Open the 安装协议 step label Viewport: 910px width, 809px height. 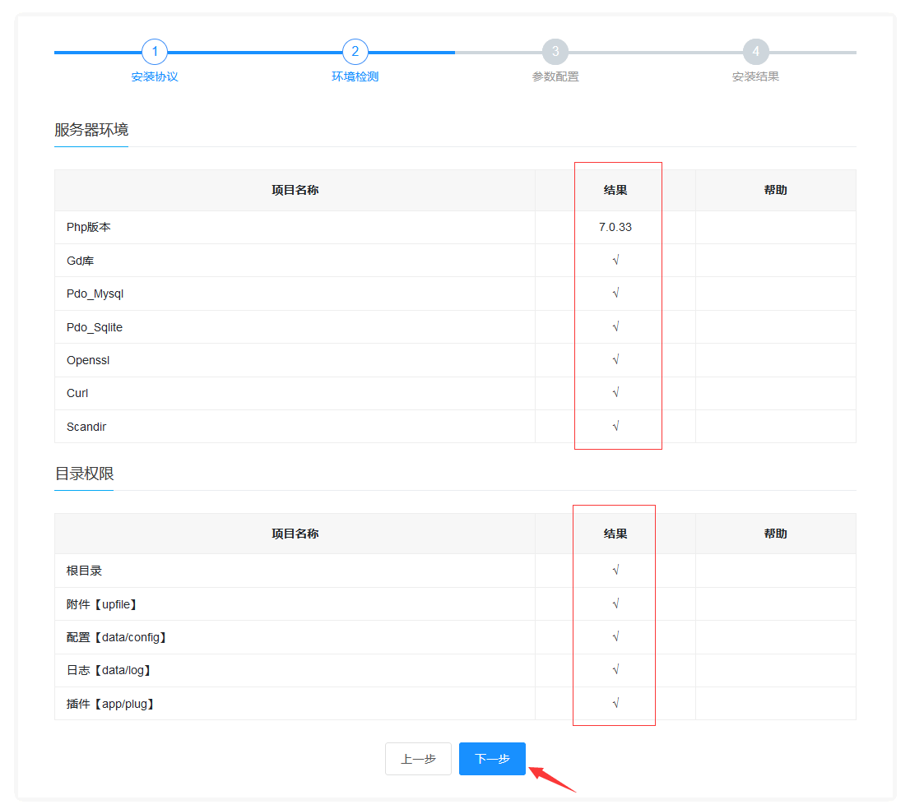pyautogui.click(x=155, y=76)
